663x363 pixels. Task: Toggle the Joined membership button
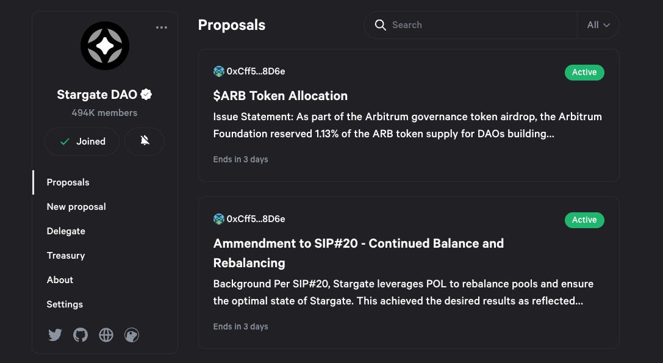pyautogui.click(x=82, y=142)
